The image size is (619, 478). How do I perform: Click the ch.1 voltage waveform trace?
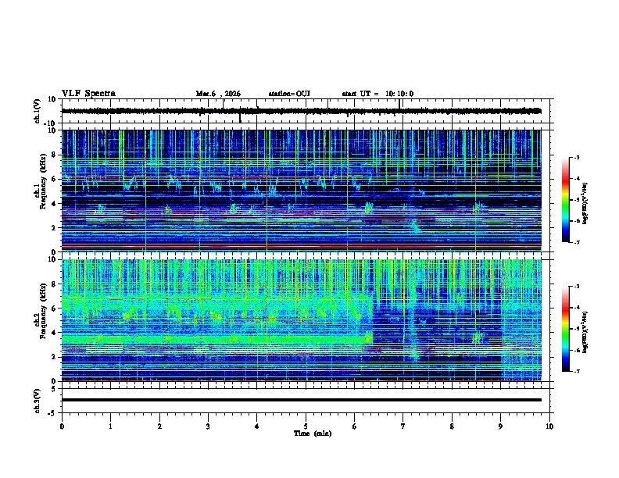click(301, 111)
